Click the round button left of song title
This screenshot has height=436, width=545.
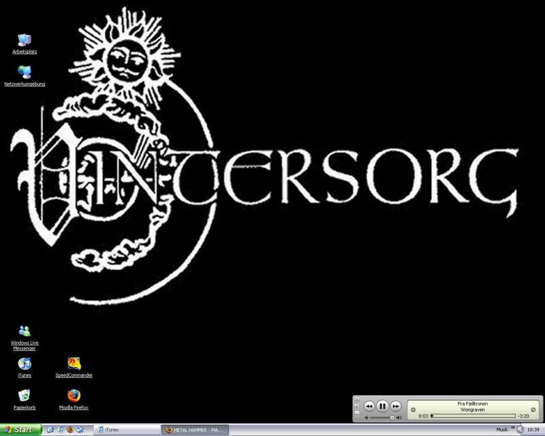click(x=413, y=409)
